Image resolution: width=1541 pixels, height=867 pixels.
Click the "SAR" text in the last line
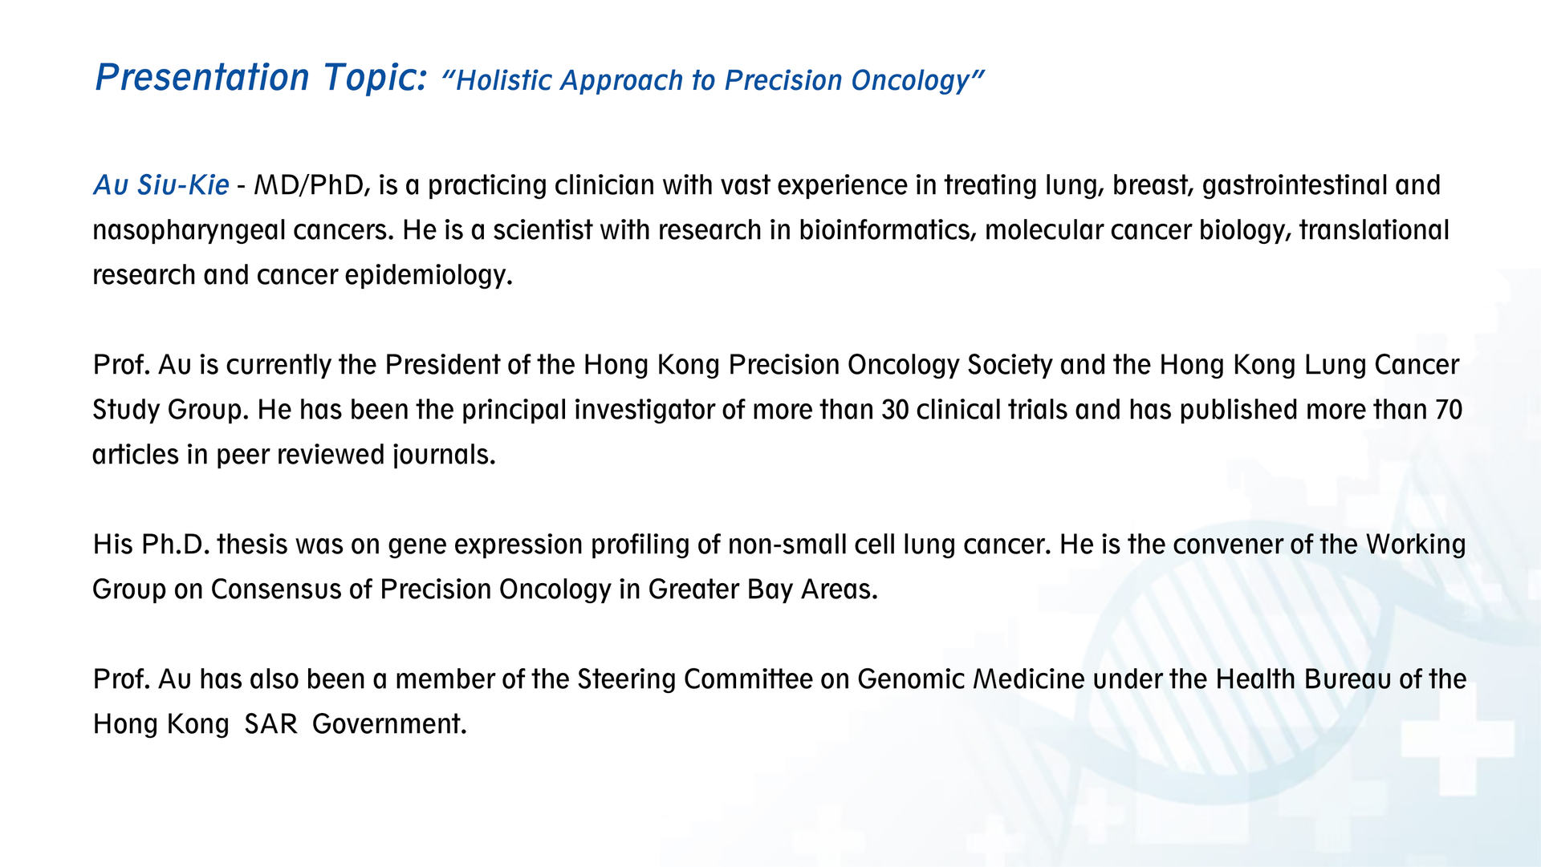270,724
